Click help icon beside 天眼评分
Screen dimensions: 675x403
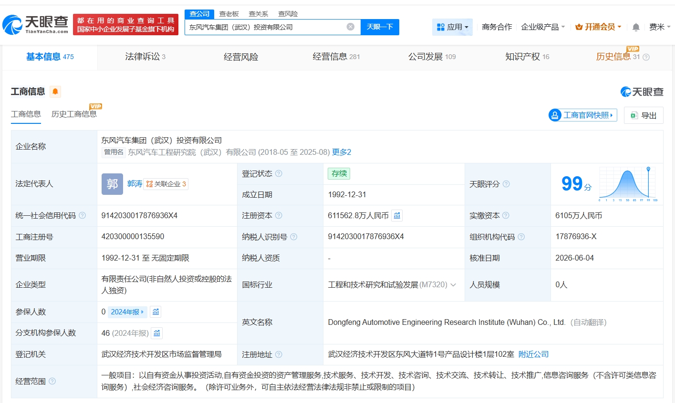pyautogui.click(x=506, y=184)
